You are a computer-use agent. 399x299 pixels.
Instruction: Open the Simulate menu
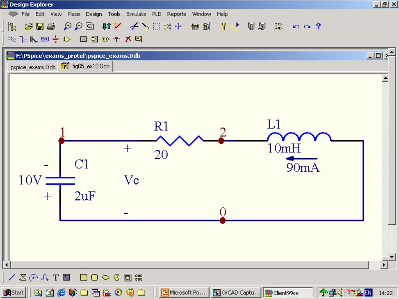click(136, 14)
